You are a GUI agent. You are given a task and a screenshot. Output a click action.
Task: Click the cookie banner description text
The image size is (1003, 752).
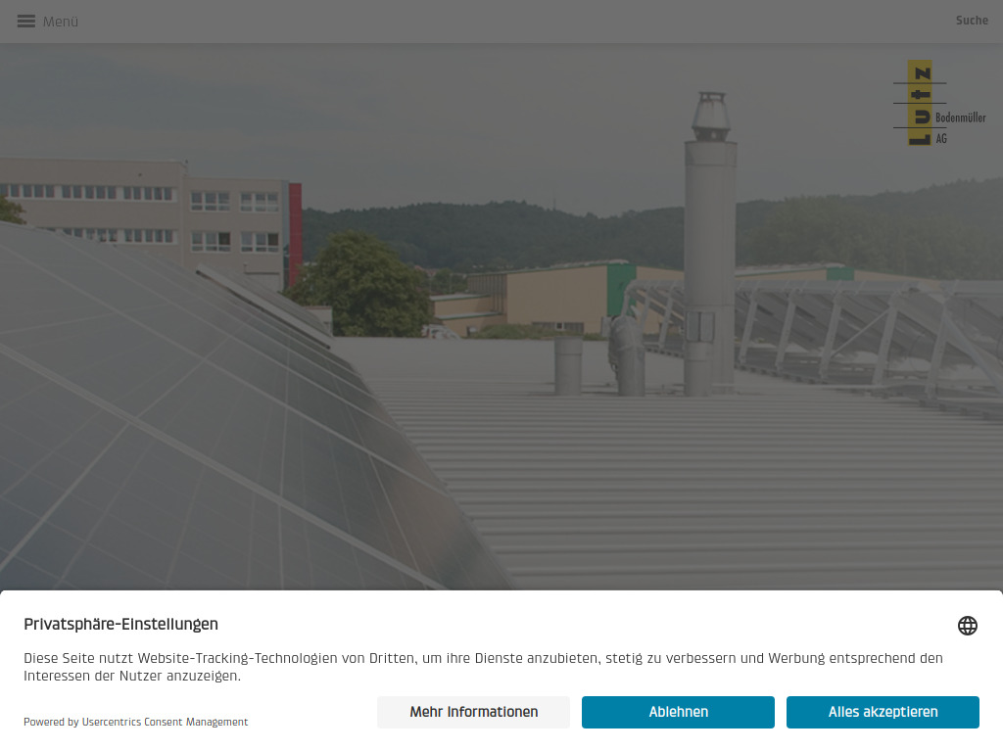point(482,666)
